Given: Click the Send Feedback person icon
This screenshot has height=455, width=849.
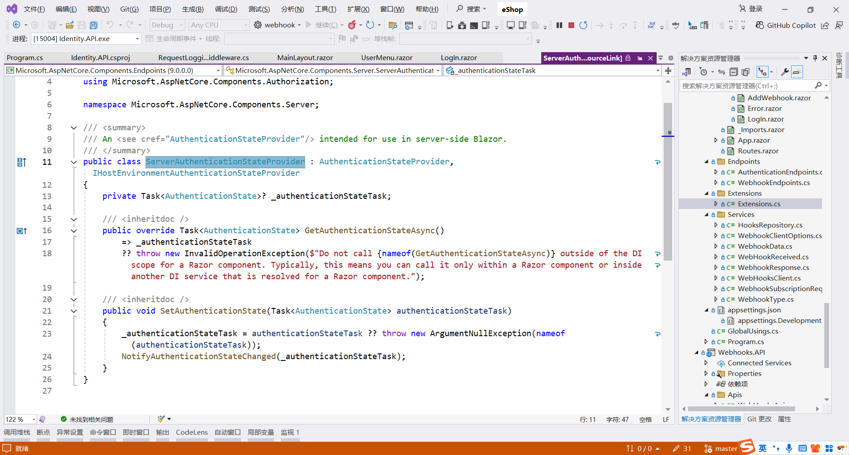Looking at the screenshot, I should coord(839,25).
